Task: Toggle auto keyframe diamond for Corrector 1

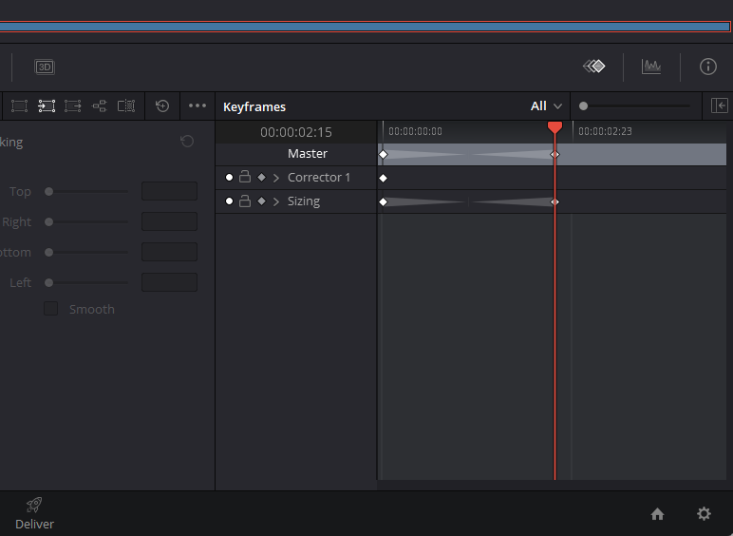Action: 261,178
